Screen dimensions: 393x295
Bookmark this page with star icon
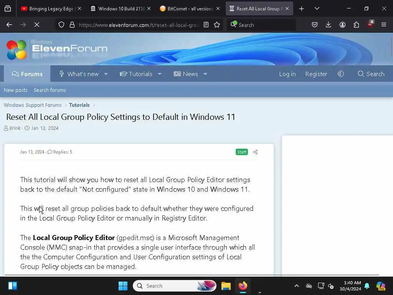pyautogui.click(x=217, y=25)
